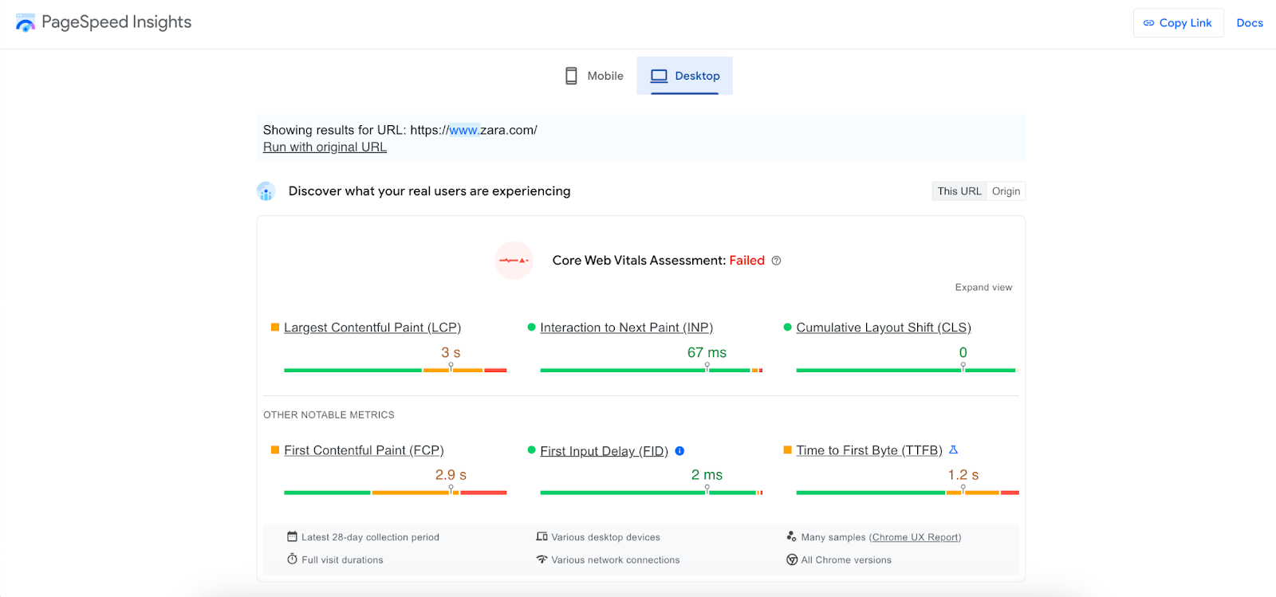Screen dimensions: 1276x597
Task: Click the blue info icon beside FID
Action: (679, 450)
